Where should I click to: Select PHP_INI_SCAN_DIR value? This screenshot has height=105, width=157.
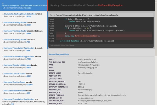(88, 62)
